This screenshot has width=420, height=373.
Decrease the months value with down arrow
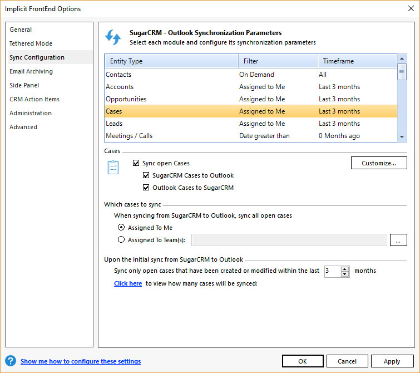[345, 274]
